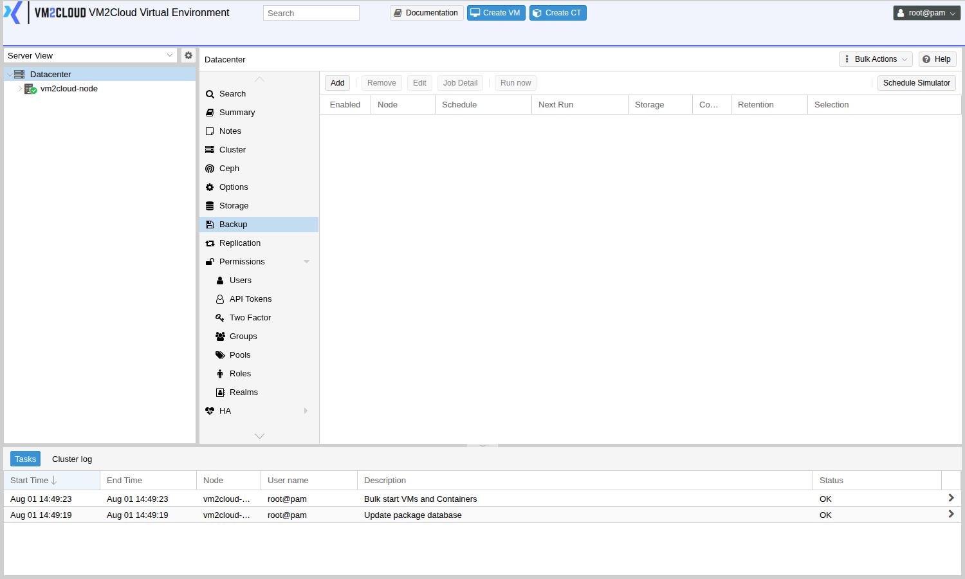
Task: Open the root@pam user menu
Action: click(926, 13)
